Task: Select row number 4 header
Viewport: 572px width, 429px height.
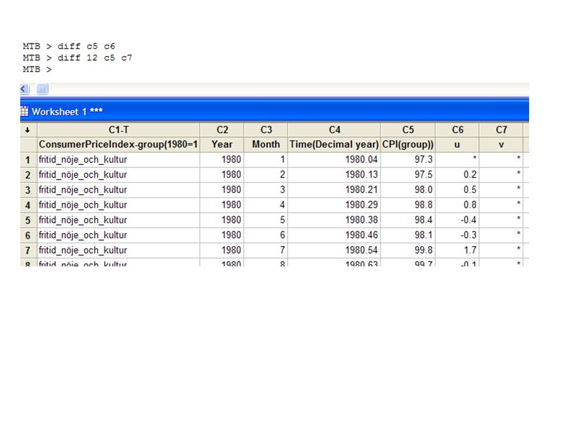Action: 28,206
